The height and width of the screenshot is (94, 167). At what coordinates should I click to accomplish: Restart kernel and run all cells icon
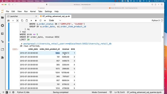pos(45,20)
